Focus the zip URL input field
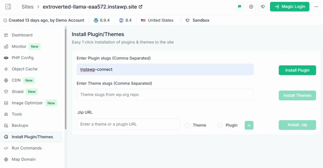The image size is (323, 168). (128, 124)
